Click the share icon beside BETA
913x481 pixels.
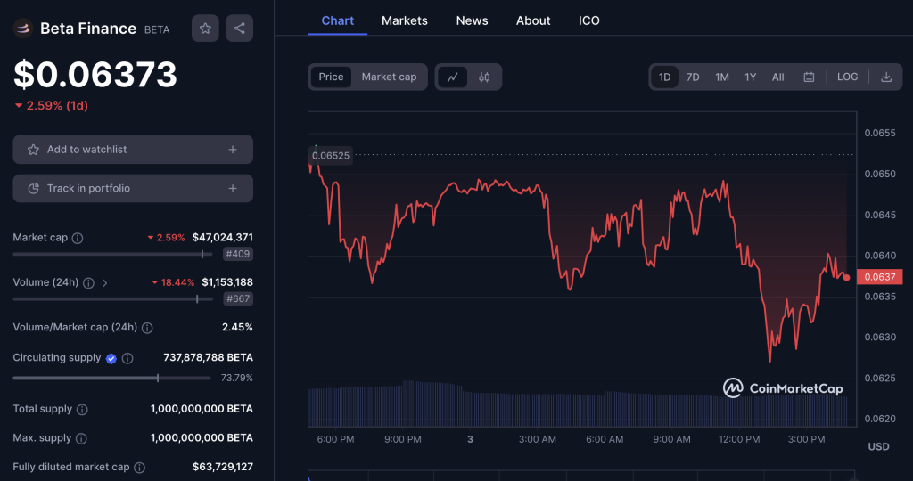239,29
